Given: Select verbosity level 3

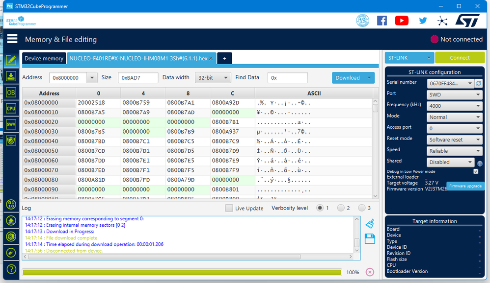Looking at the screenshot, I should pos(361,208).
